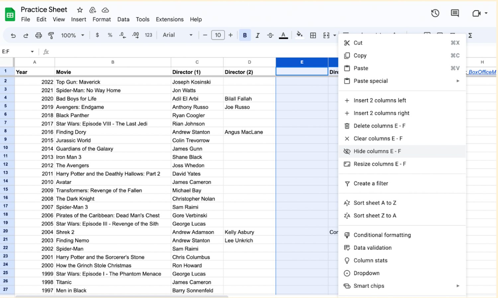This screenshot has height=298, width=498.
Task: Click the Undo arrow in toolbar
Action: pyautogui.click(x=13, y=35)
